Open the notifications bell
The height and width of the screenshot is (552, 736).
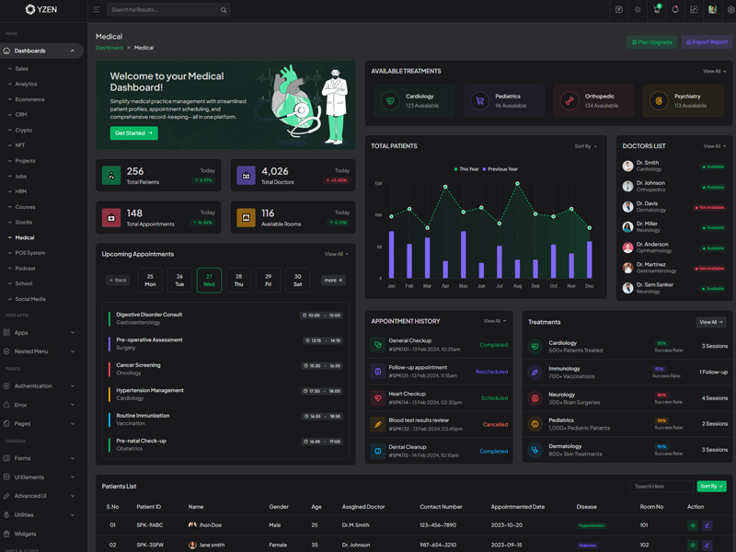point(675,10)
